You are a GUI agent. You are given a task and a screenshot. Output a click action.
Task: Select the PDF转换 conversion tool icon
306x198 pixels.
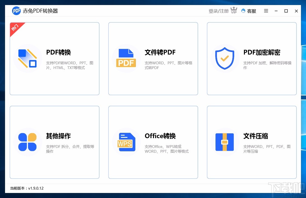(27, 58)
